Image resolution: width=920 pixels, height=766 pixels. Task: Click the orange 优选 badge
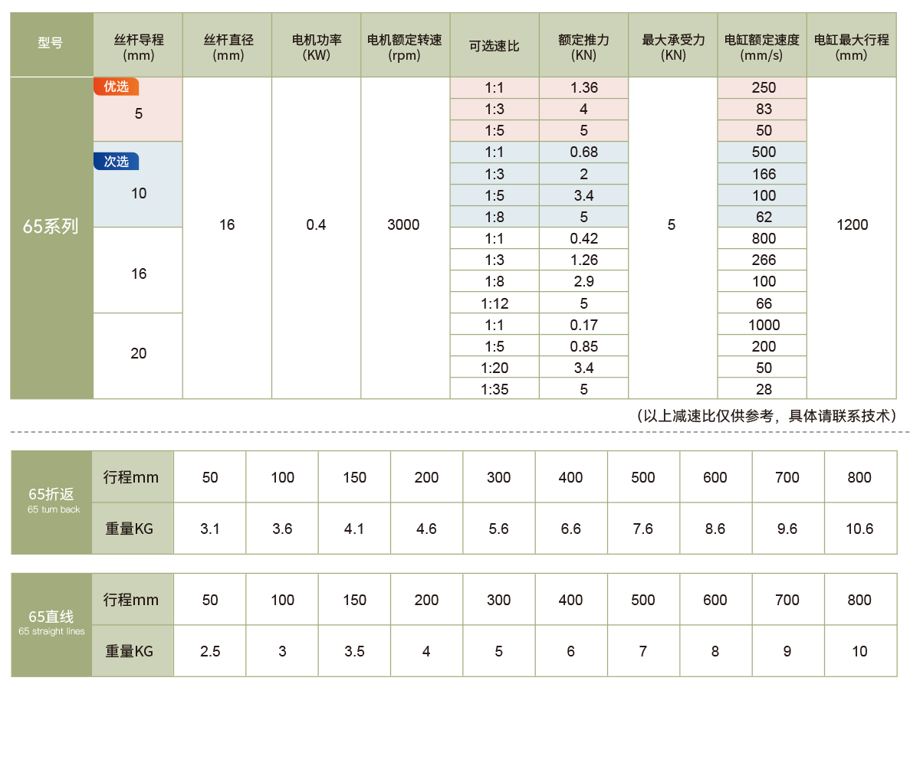(x=116, y=87)
